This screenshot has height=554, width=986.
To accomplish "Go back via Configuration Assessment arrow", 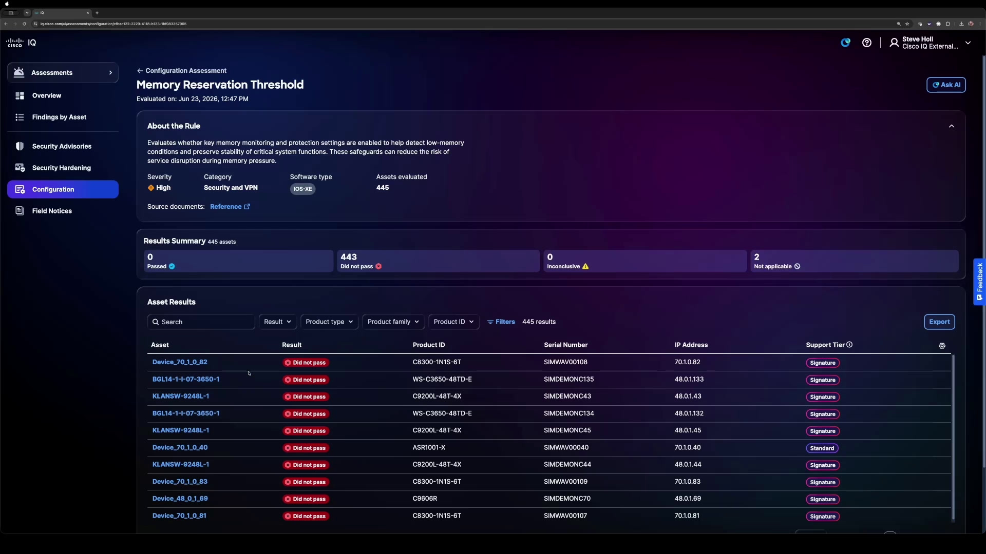I will pyautogui.click(x=140, y=71).
